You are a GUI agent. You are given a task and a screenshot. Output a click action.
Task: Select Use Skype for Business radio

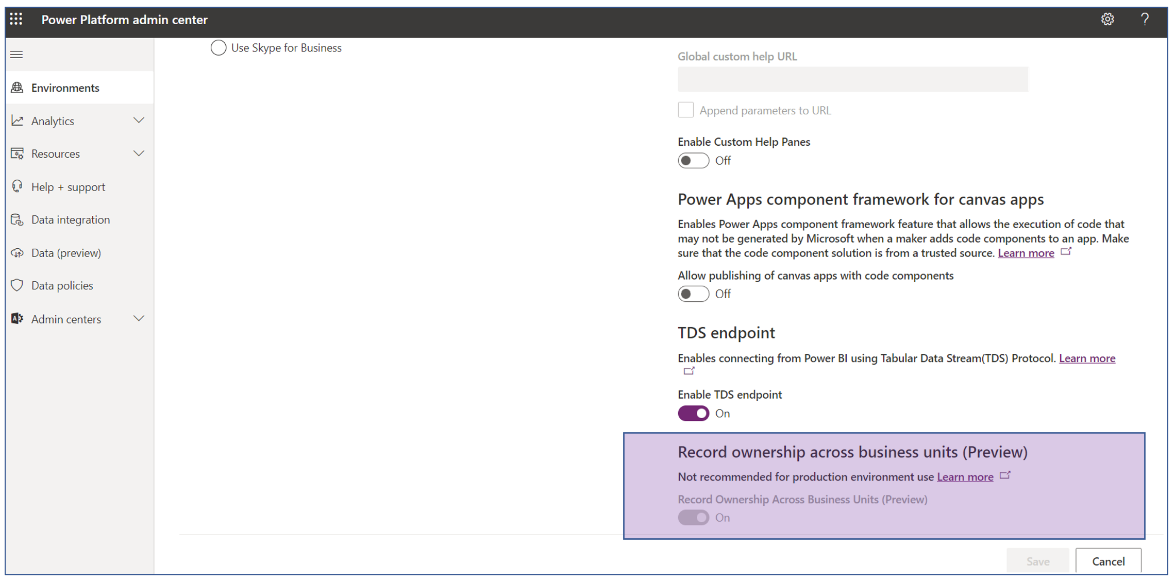click(x=219, y=48)
